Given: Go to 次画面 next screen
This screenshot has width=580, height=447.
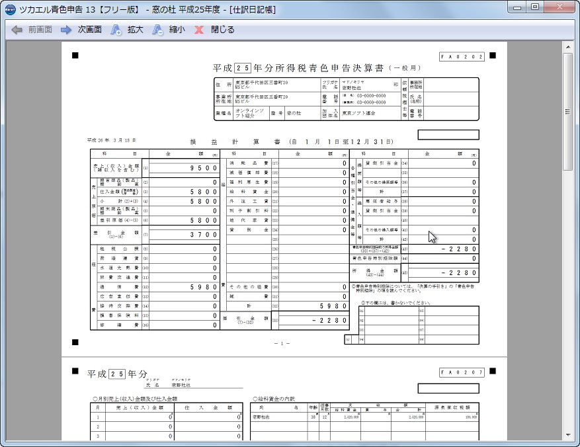Looking at the screenshot, I should point(89,30).
